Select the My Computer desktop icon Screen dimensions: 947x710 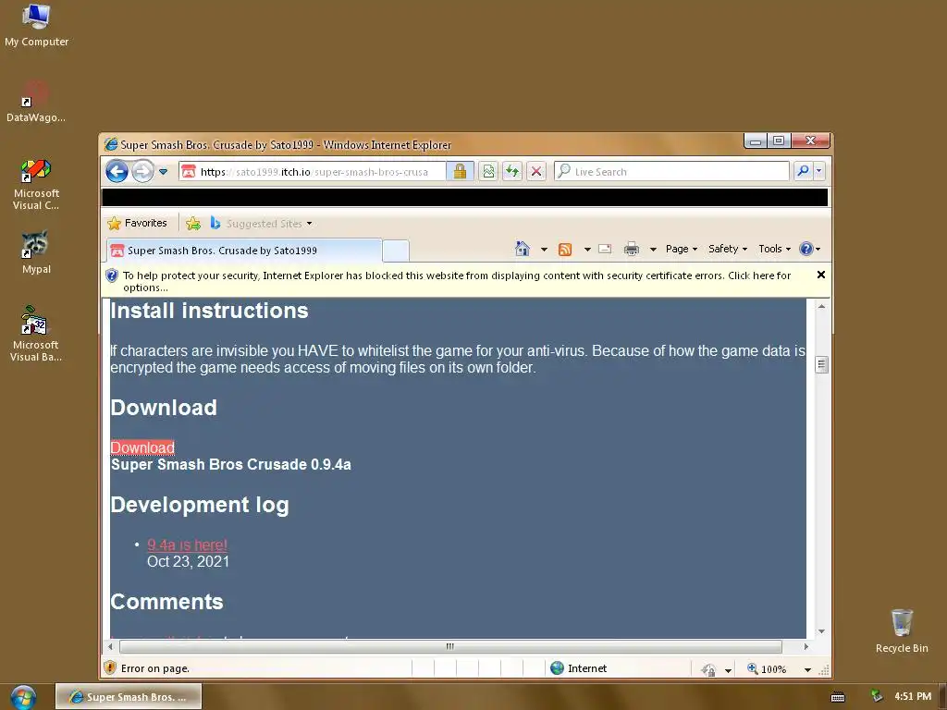[x=36, y=25]
